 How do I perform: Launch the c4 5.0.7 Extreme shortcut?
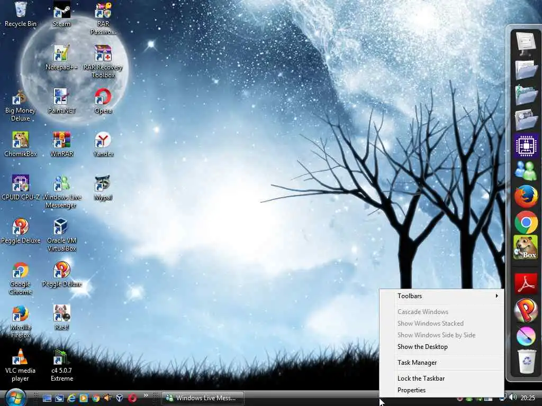[61, 365]
